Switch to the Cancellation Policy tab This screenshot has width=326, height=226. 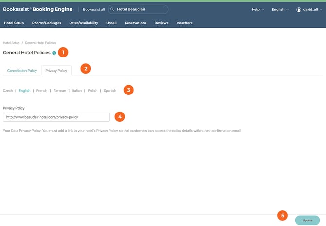pos(22,71)
